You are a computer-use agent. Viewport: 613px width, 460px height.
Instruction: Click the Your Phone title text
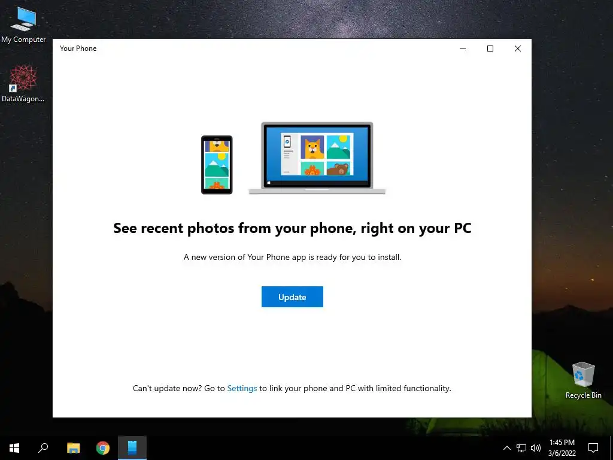[78, 49]
